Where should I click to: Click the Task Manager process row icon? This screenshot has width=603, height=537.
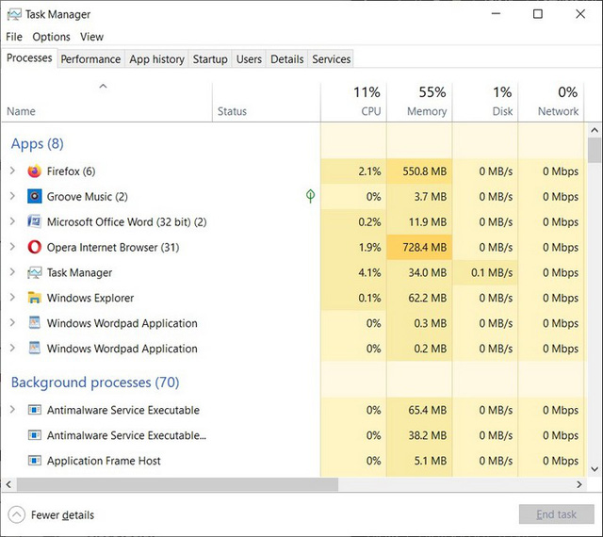point(34,272)
